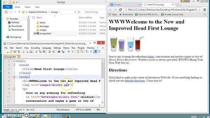Open the beverages folder row
Screen dimensions: 210x118
point(69,26)
